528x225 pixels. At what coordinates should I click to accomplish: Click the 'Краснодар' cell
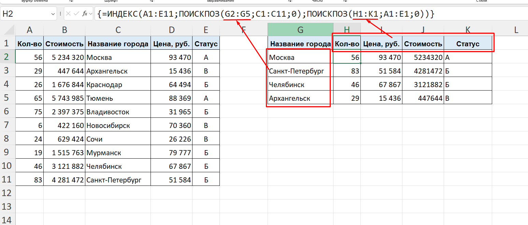118,84
